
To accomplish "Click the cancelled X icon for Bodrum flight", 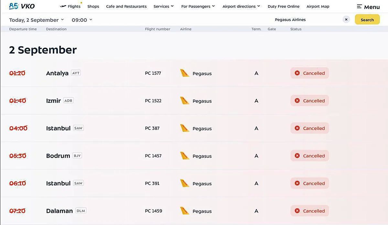I will point(297,156).
